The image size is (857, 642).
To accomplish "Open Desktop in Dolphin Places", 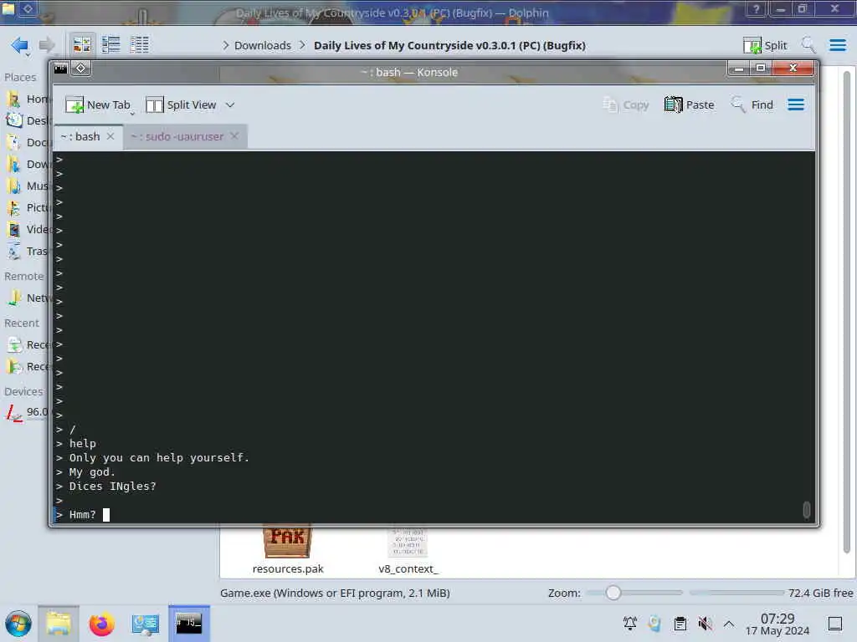I will 28,120.
